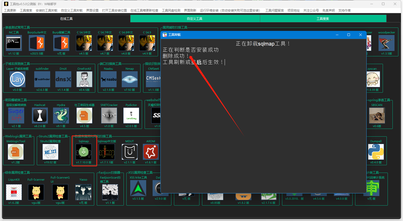The height and width of the screenshot is (221, 403).
Task: Click 界面刷新 menu item
Action: [x=190, y=11]
